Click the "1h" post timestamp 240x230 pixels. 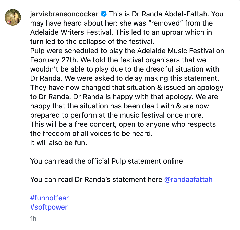point(33,219)
